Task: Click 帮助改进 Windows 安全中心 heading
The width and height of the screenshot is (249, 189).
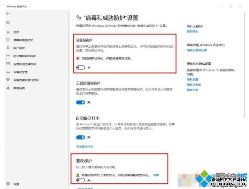Action: pyautogui.click(x=206, y=45)
